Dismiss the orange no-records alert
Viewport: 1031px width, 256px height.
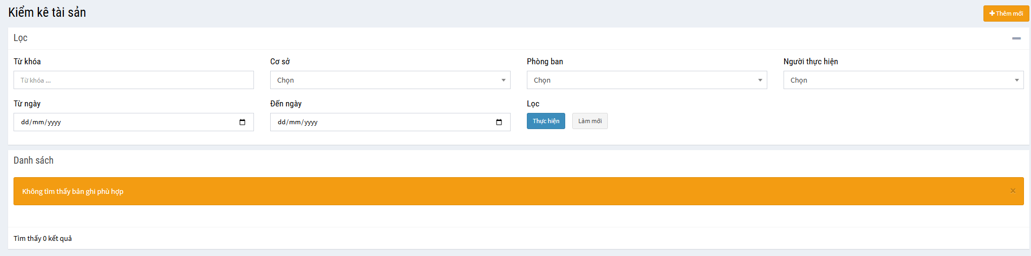tap(1013, 191)
